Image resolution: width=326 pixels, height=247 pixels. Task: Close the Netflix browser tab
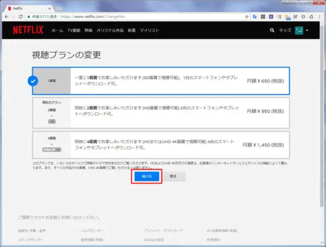pos(49,9)
